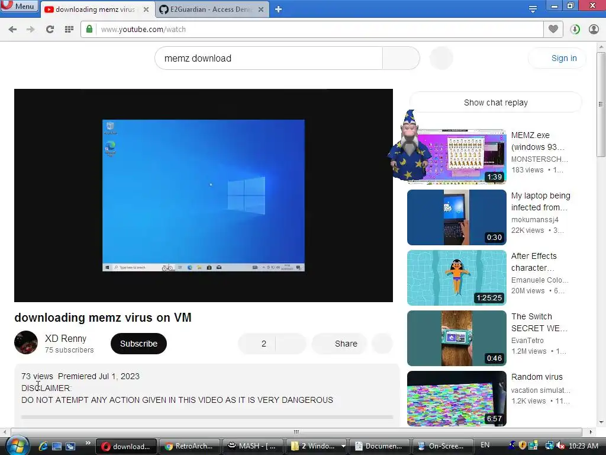Click Show Desktop quick launch icon

pyautogui.click(x=57, y=446)
